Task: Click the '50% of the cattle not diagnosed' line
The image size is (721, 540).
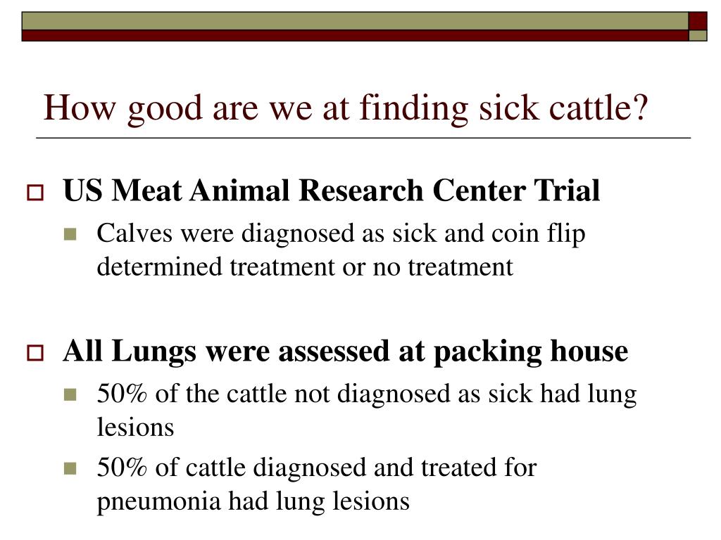Action: tap(366, 394)
